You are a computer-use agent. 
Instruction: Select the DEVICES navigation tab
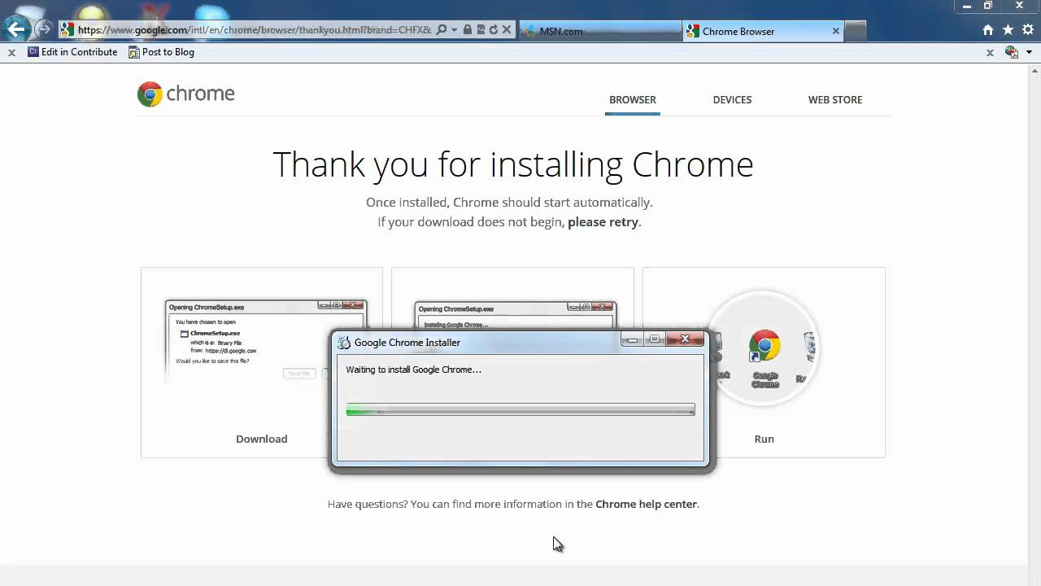click(732, 99)
